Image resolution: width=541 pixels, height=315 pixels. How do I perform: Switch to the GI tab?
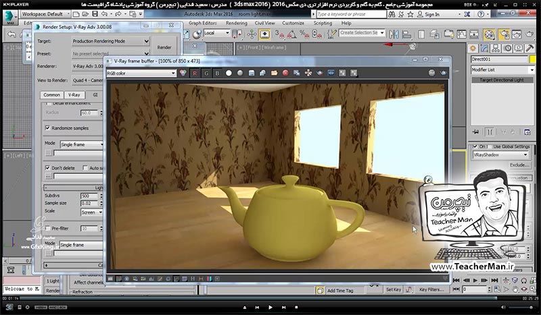[x=95, y=94]
